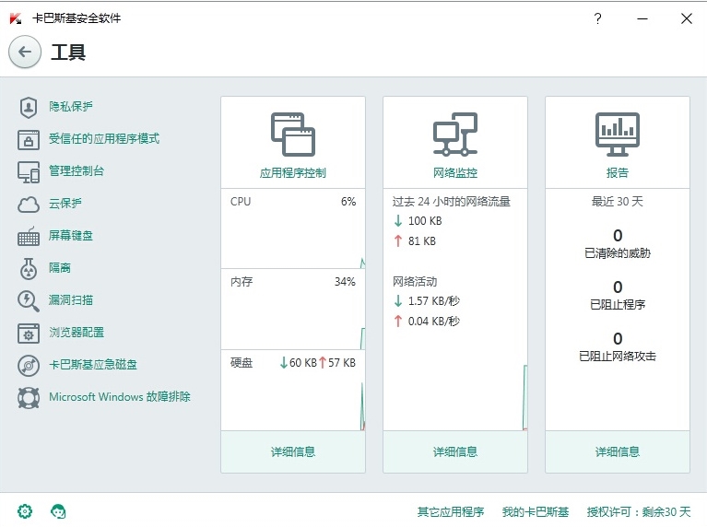Open 其它应用程序 in the footer
The width and height of the screenshot is (707, 527).
(x=451, y=511)
